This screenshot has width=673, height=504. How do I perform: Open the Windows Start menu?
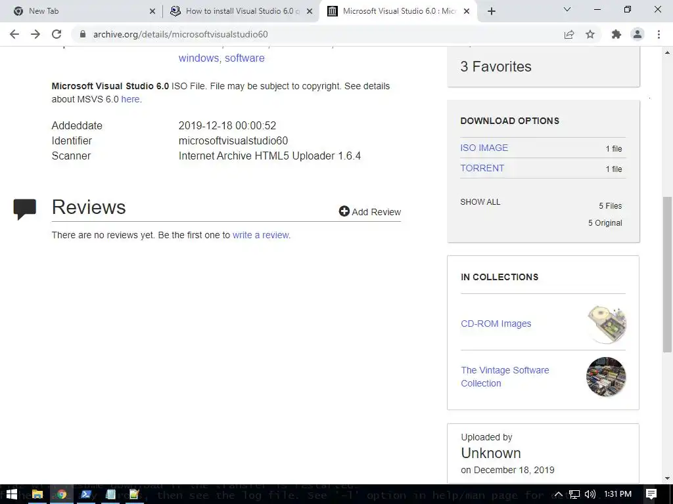[x=12, y=494]
